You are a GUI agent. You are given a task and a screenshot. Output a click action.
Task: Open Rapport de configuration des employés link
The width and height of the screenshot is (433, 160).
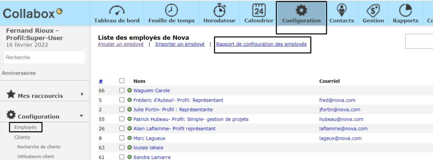pyautogui.click(x=261, y=44)
